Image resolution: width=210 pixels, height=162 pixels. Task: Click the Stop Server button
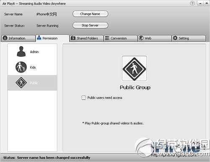point(90,25)
